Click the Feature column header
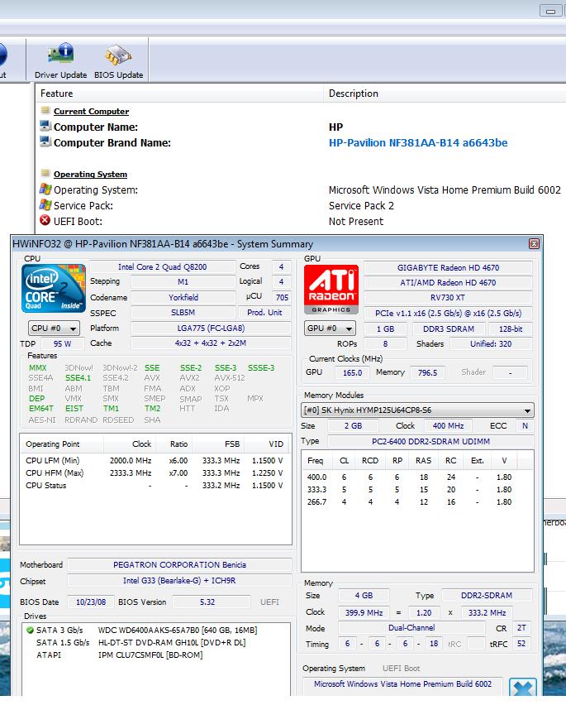 coord(179,94)
